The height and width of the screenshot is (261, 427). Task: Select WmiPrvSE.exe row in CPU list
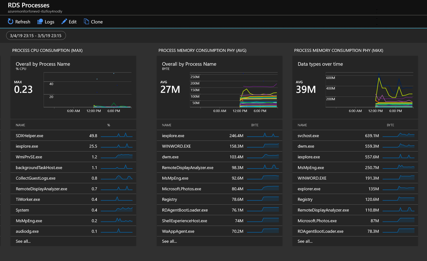point(73,157)
